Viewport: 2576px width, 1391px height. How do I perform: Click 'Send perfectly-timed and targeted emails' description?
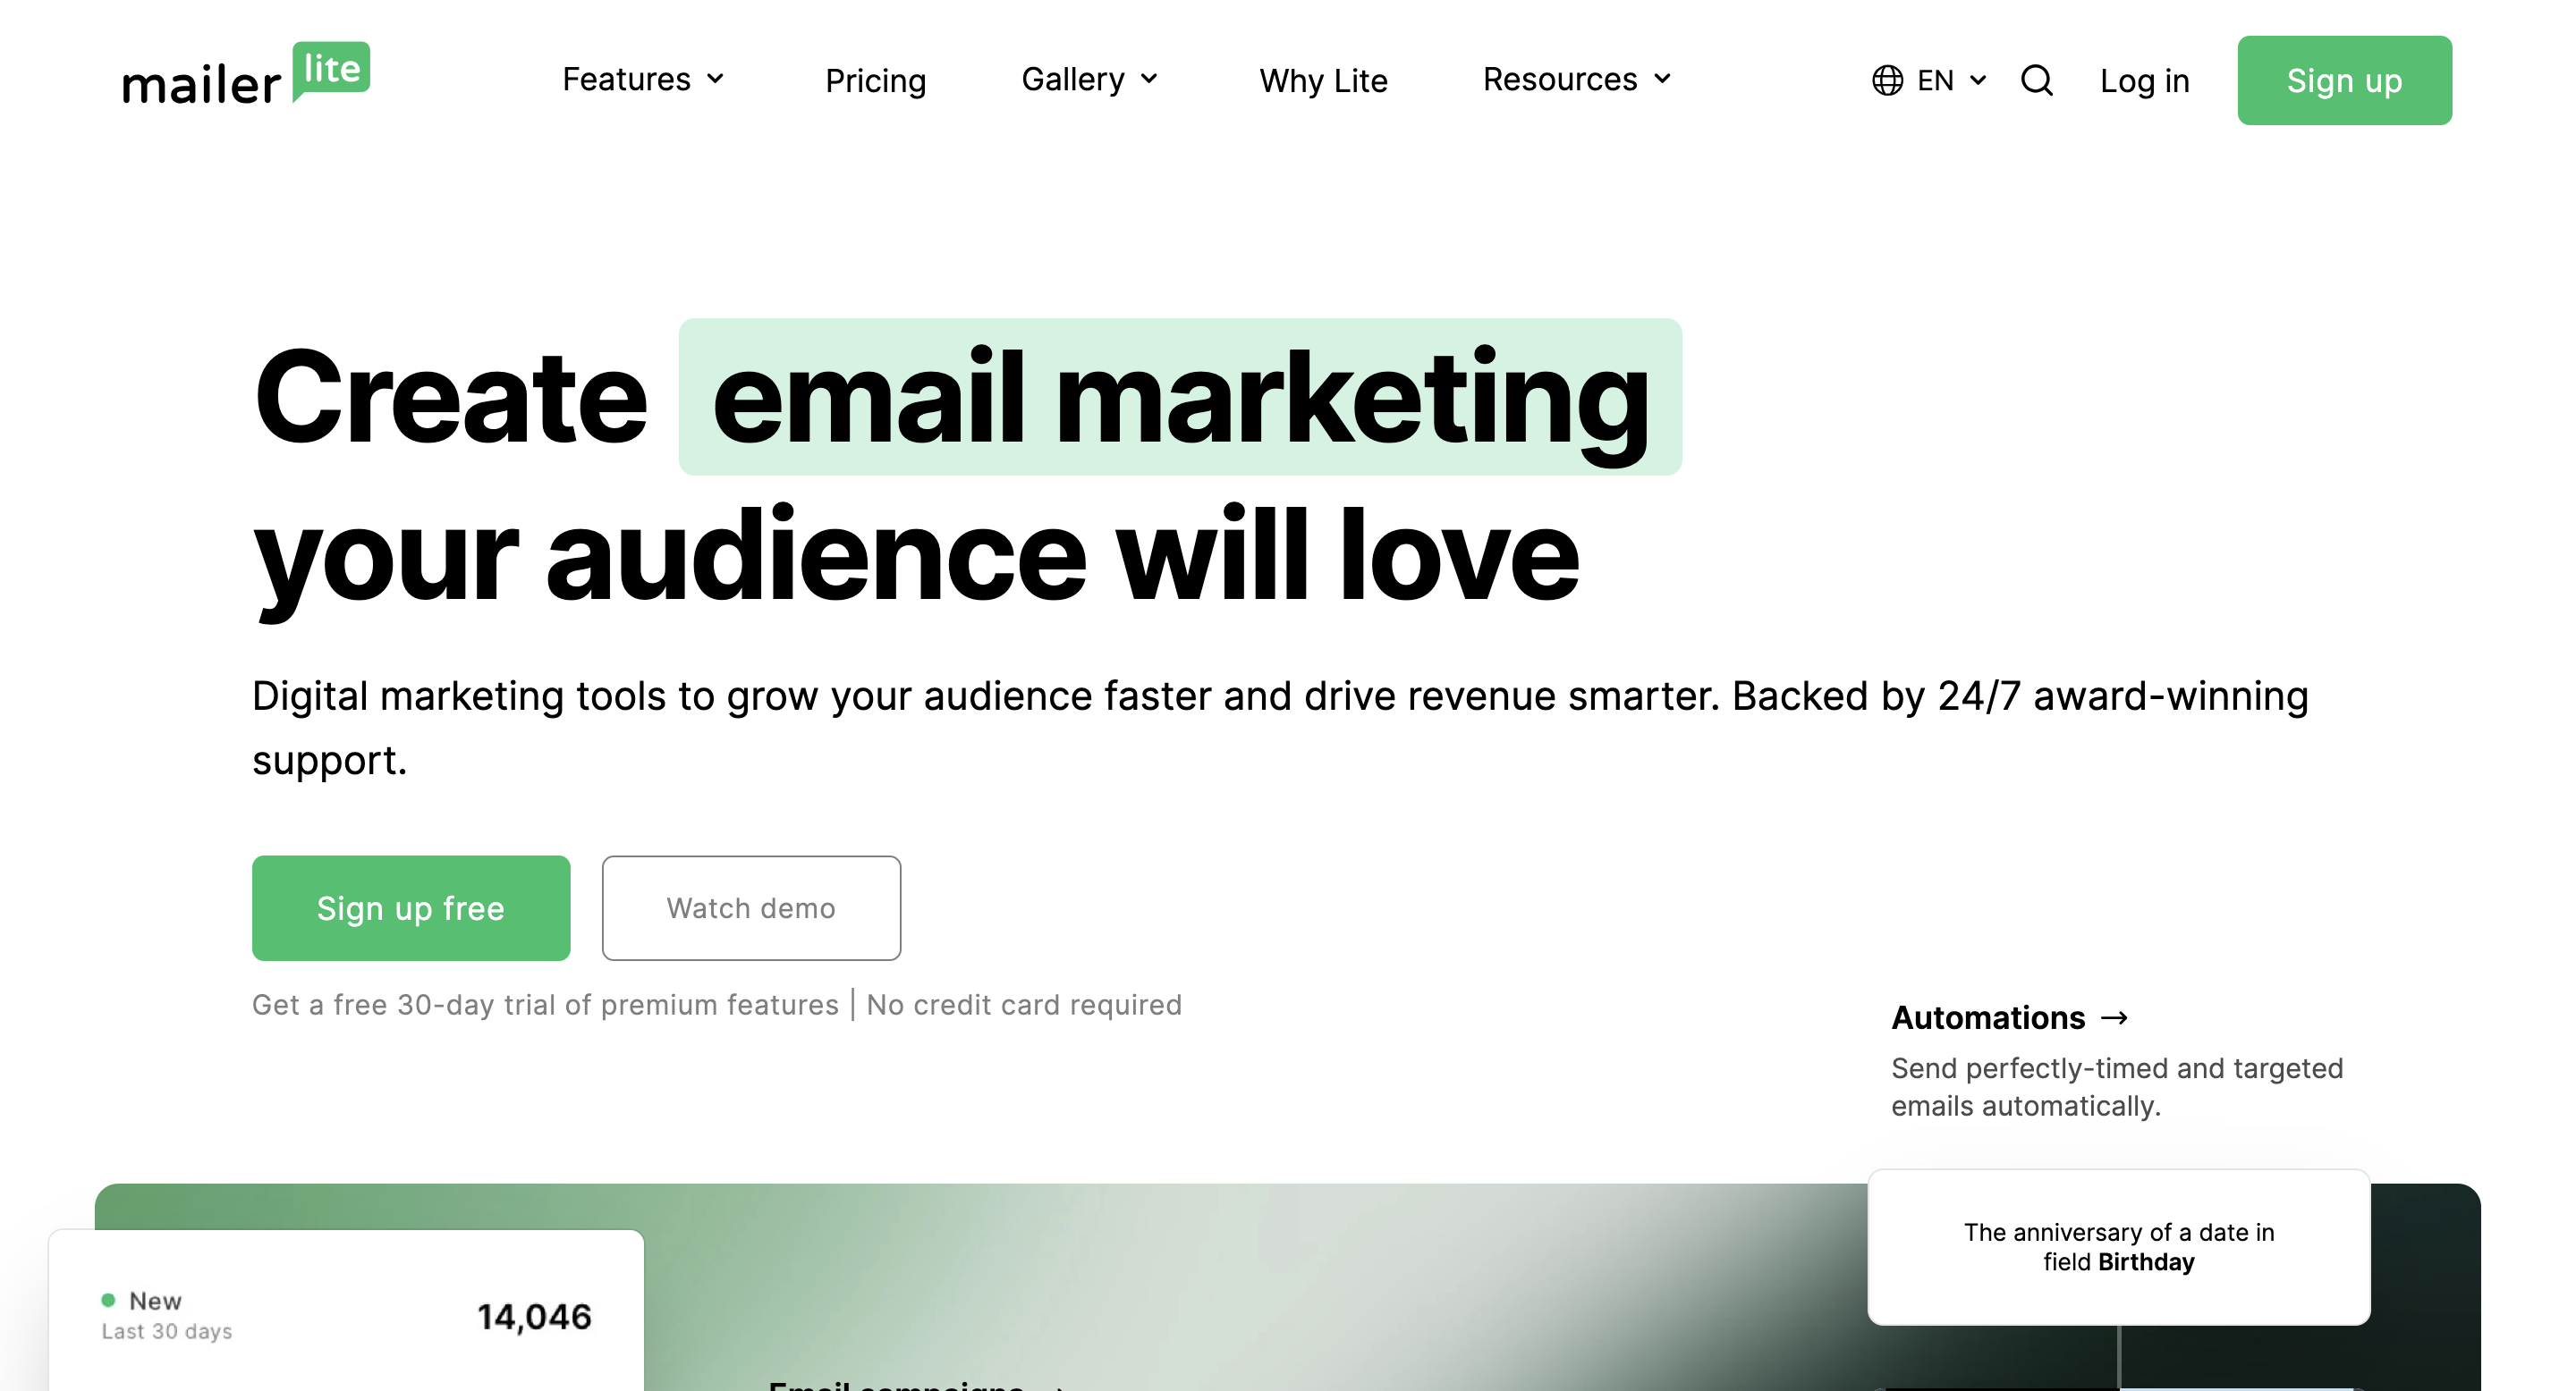click(2117, 1087)
